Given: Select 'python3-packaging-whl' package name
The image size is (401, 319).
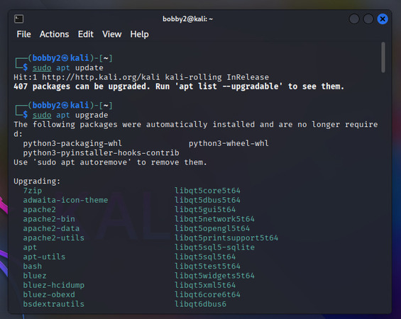Looking at the screenshot, I should (72, 143).
